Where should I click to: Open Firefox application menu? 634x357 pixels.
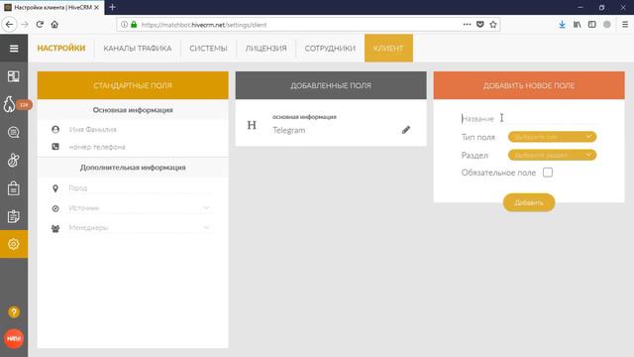coord(625,24)
